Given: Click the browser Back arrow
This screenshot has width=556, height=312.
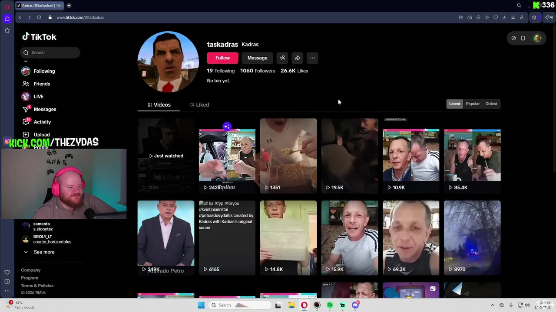Looking at the screenshot, I should coord(20,17).
